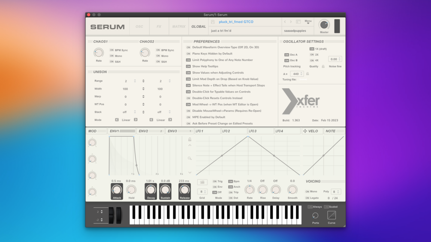The width and height of the screenshot is (431, 242).
Task: Select the LFO 3 tab
Action: pyautogui.click(x=261, y=131)
